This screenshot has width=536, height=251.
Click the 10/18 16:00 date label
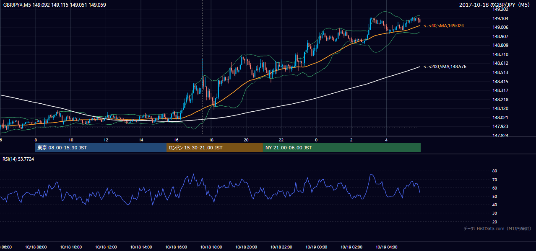click(176, 247)
